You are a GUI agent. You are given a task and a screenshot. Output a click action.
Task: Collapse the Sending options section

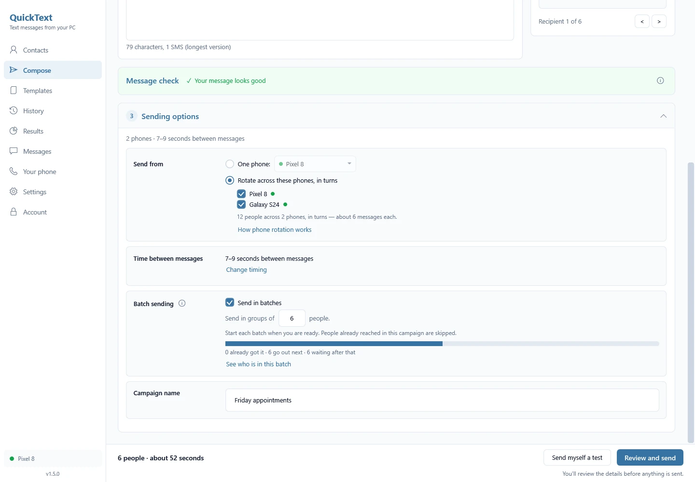click(663, 116)
